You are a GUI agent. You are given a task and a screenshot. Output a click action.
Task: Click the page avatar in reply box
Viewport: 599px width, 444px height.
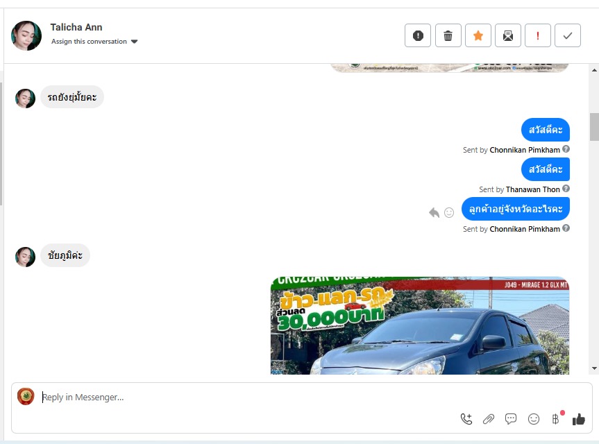[26, 397]
